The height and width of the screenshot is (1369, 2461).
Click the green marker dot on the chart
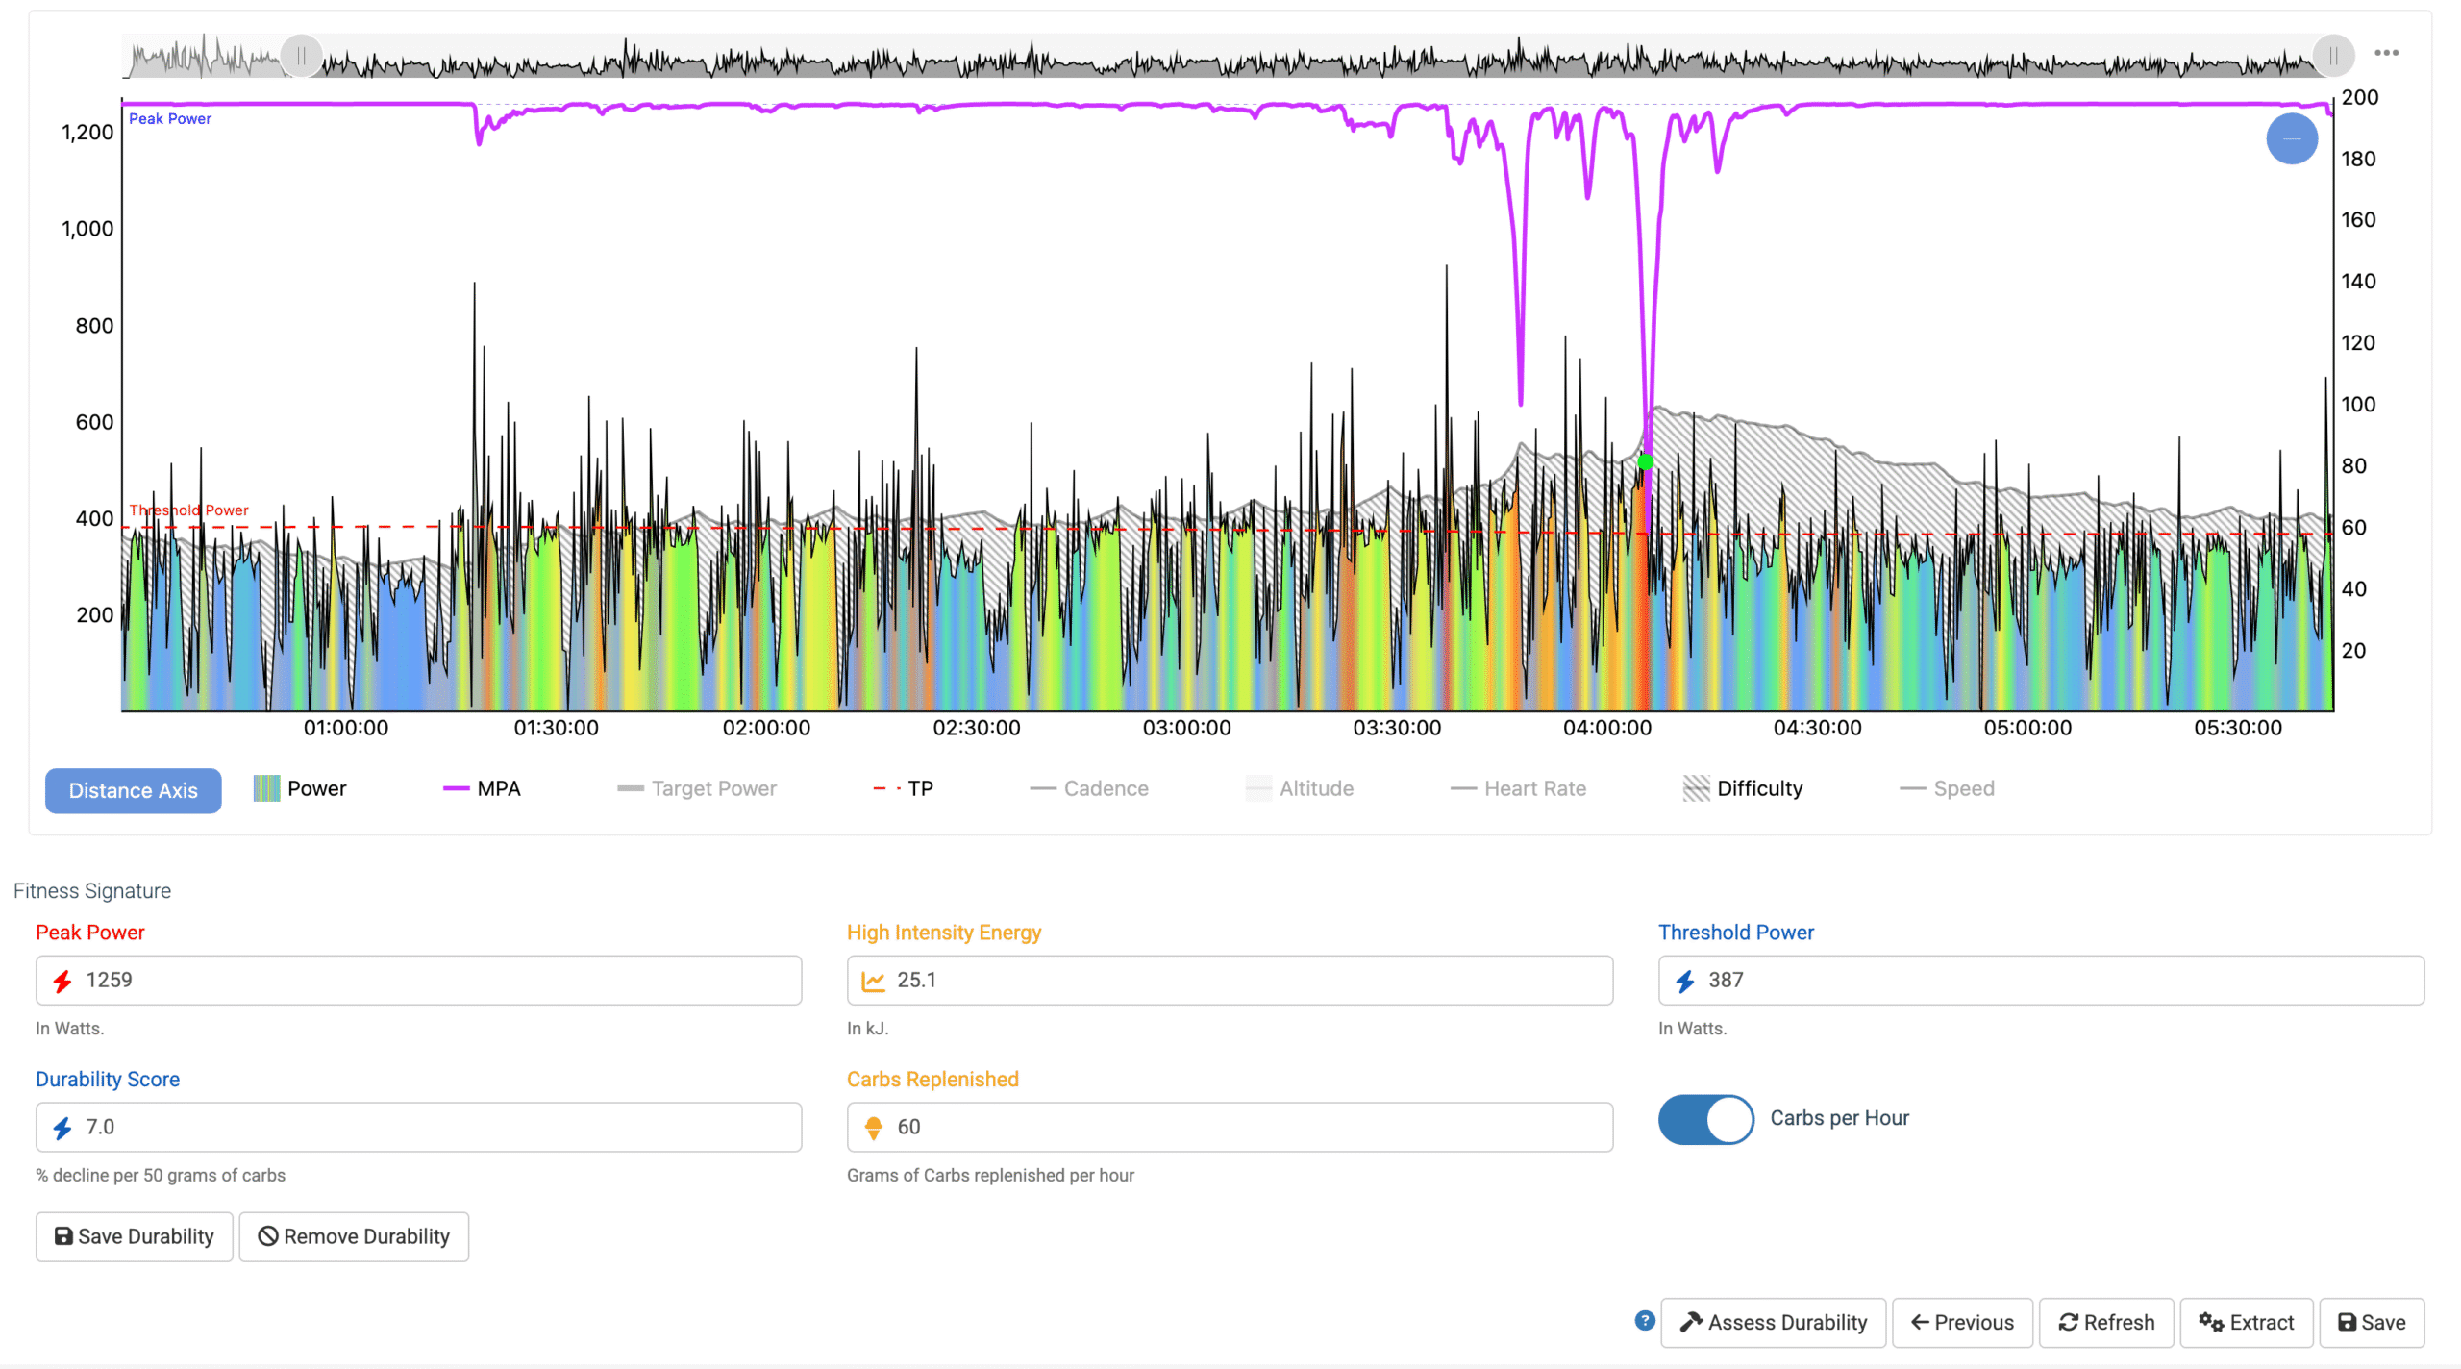click(x=1645, y=462)
